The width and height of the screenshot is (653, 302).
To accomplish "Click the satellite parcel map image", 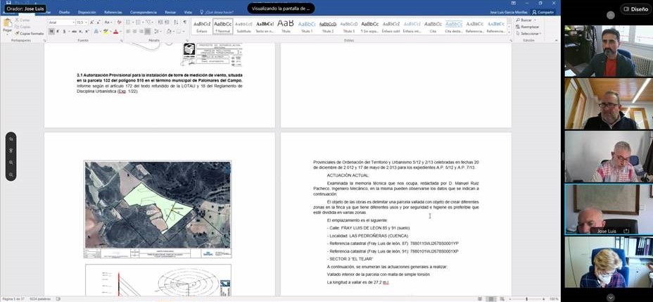I will pyautogui.click(x=158, y=205).
